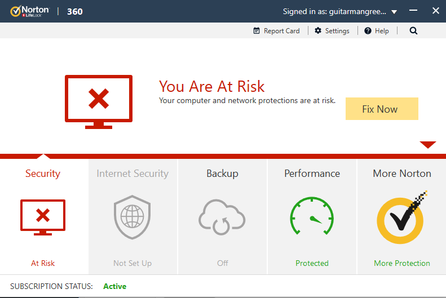The width and height of the screenshot is (446, 298).
Task: Expand the signed-in account dropdown arrow
Action: [394, 12]
